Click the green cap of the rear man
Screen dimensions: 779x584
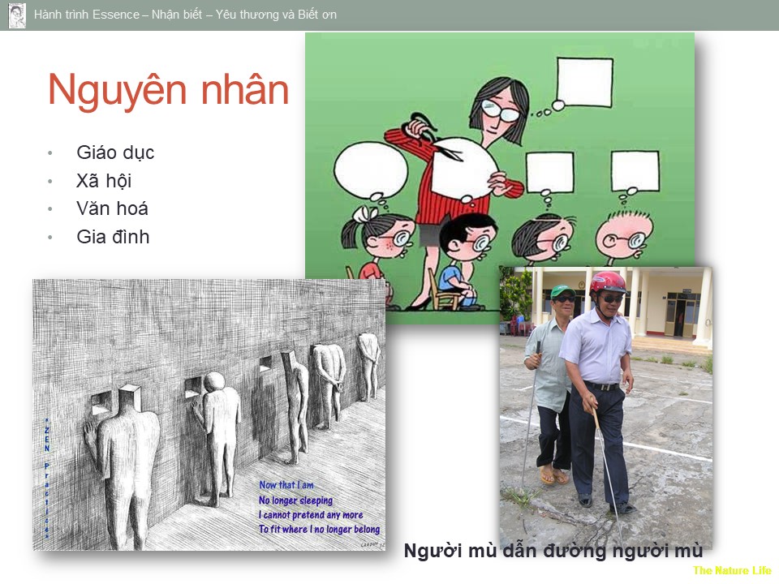[562, 292]
